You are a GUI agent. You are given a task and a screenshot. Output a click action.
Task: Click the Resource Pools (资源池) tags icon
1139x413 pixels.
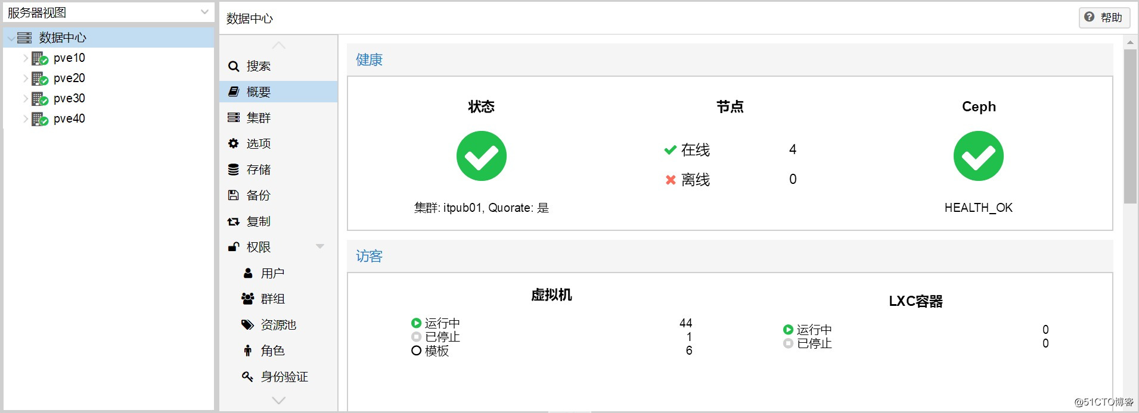tap(247, 325)
